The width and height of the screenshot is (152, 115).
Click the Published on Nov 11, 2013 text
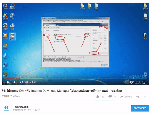tap(26, 110)
